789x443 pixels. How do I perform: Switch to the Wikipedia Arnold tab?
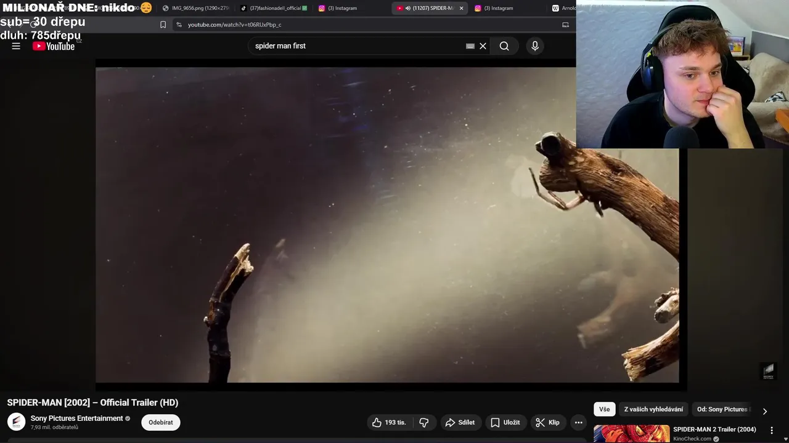coord(563,8)
